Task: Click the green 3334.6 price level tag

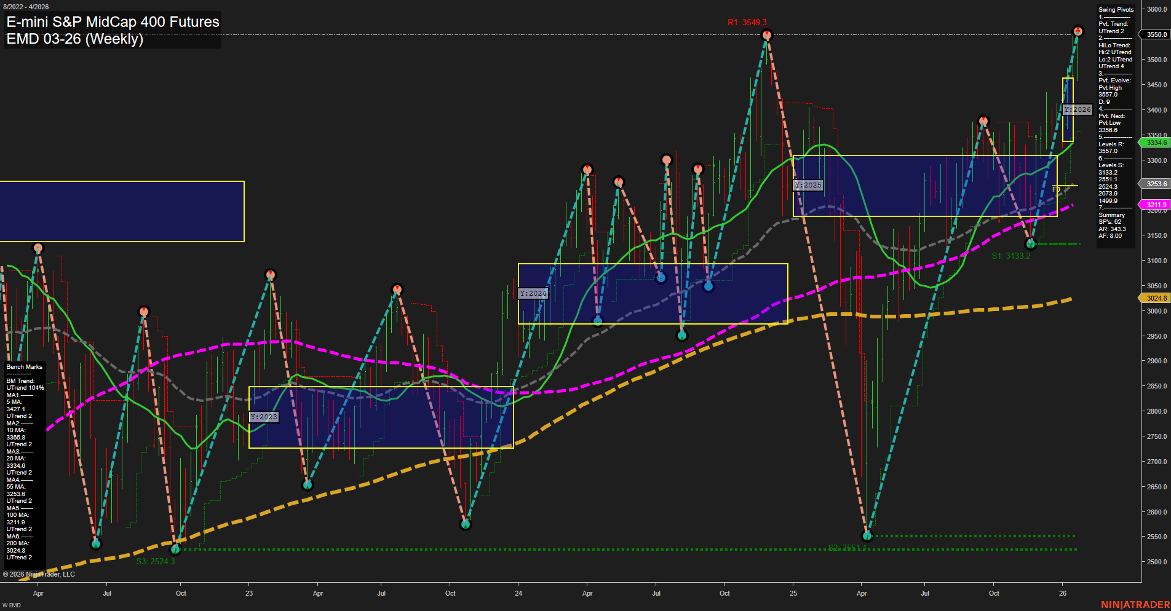Action: click(x=1155, y=143)
